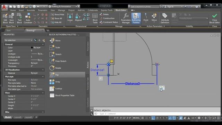
Task: Collapse General properties section
Action: click(43, 44)
